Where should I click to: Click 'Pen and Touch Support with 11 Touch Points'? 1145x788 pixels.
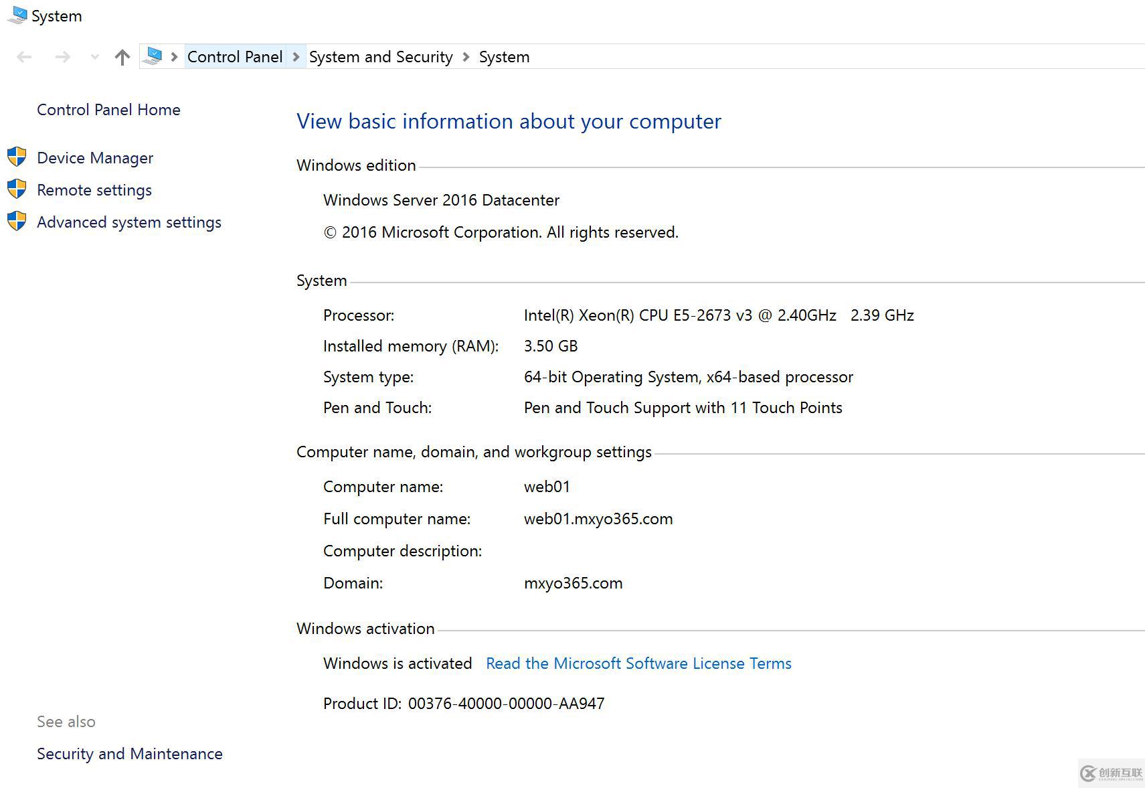683,408
